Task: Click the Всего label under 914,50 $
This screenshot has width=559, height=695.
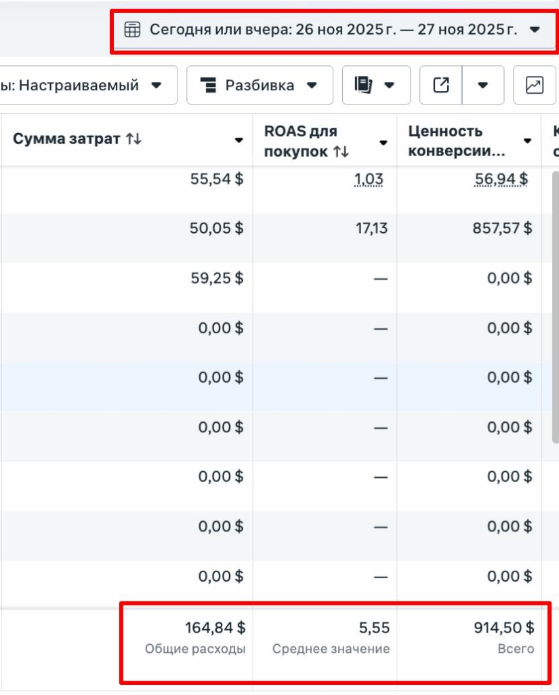Action: 516,649
